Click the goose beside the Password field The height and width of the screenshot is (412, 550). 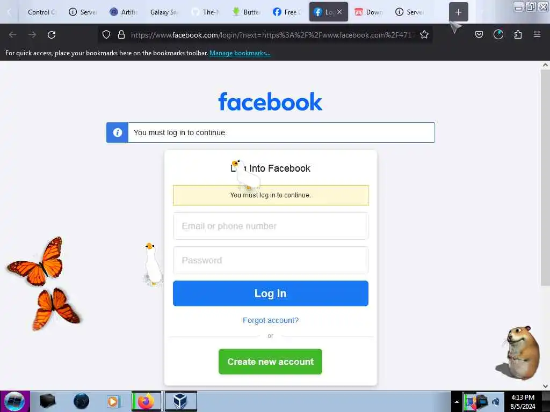click(x=153, y=264)
